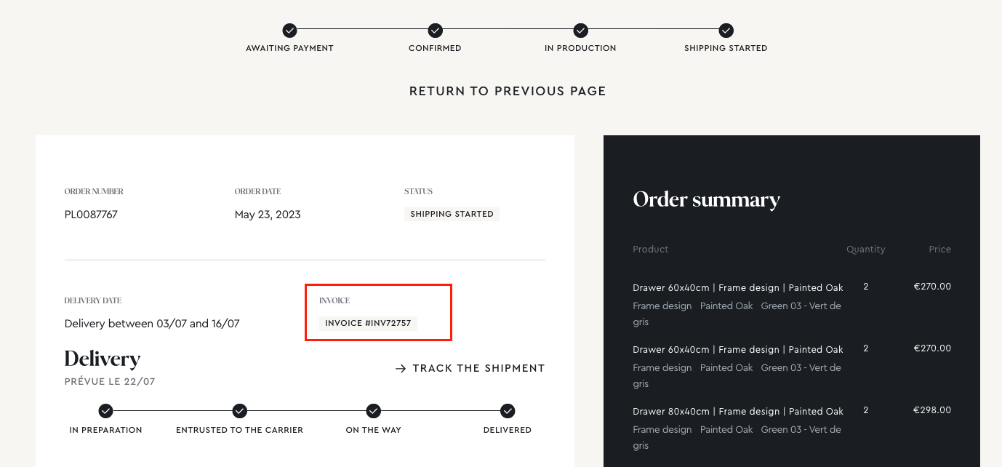Open invoice #INV72757
The height and width of the screenshot is (467, 1002).
pyautogui.click(x=368, y=323)
